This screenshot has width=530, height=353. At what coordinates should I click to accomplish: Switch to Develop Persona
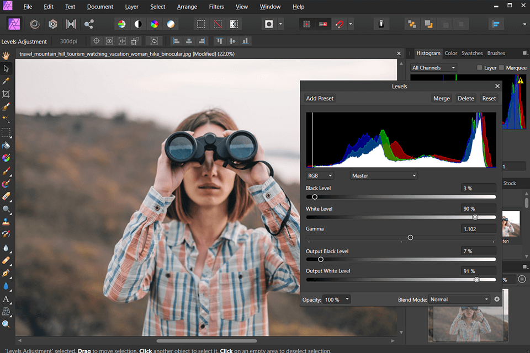[x=53, y=24]
